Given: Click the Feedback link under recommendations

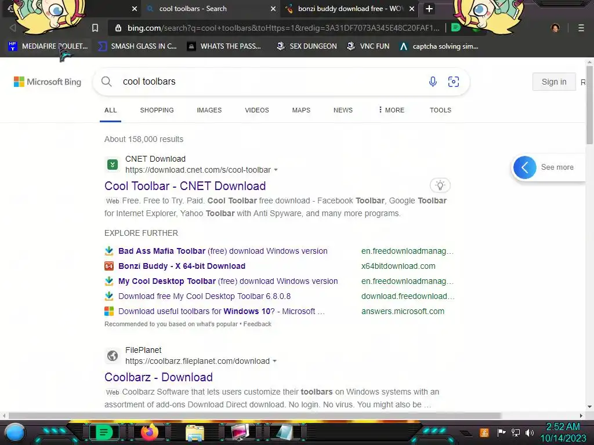Looking at the screenshot, I should [257, 324].
